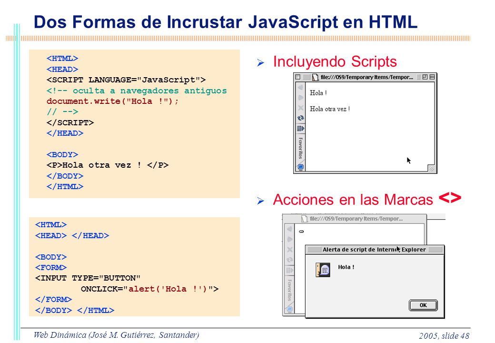Viewport: 495px width, 343px height.
Task: Click the document icon in the title bar behind the alert
Action: [x=304, y=219]
